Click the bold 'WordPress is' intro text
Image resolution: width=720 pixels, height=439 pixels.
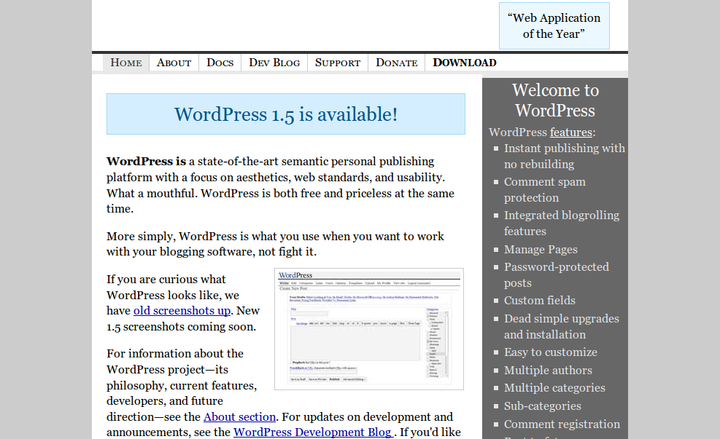click(146, 162)
